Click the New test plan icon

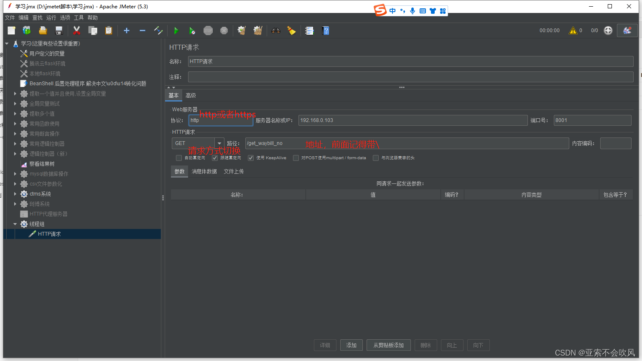(x=12, y=31)
